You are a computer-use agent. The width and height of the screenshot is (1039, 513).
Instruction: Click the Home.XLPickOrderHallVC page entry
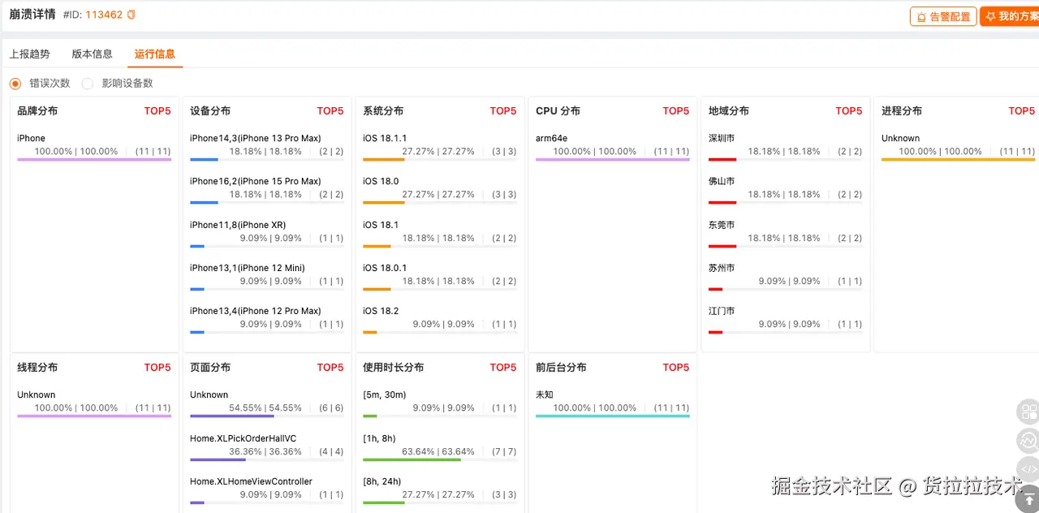pos(244,439)
